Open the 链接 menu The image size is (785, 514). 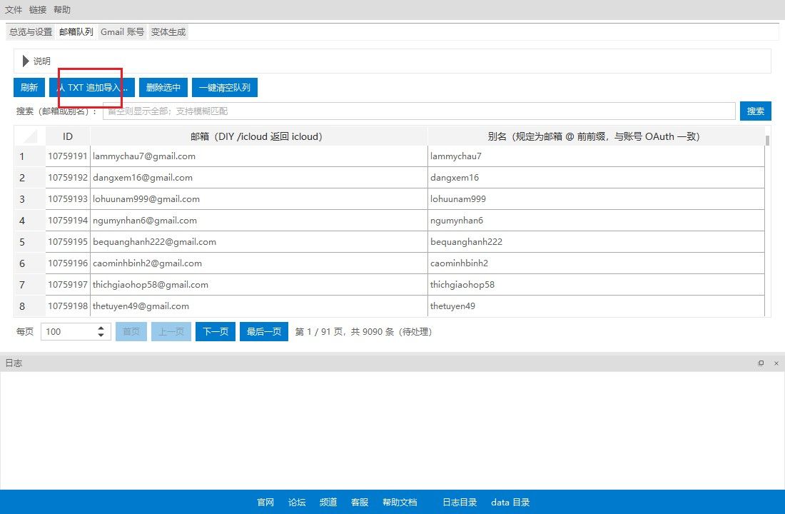pos(38,10)
